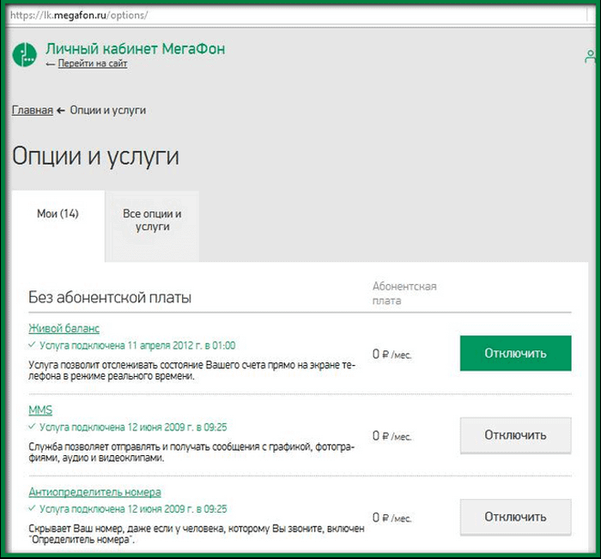This screenshot has width=601, height=559.
Task: Follow the 'Перейти на сайт' link
Action: pos(93,64)
